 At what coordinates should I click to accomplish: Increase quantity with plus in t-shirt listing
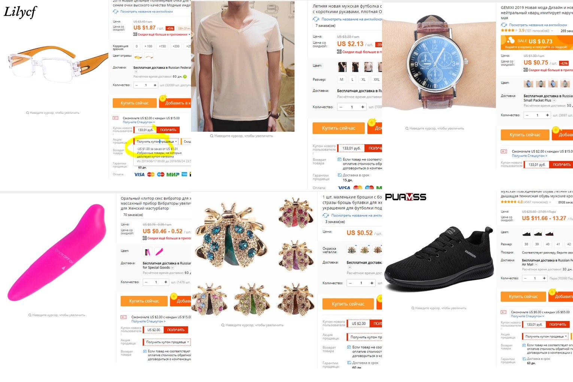(363, 107)
